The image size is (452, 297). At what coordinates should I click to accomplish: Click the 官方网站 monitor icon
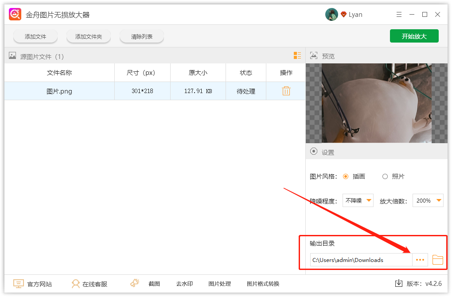tap(19, 284)
